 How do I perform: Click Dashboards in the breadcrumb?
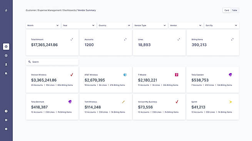(69, 10)
